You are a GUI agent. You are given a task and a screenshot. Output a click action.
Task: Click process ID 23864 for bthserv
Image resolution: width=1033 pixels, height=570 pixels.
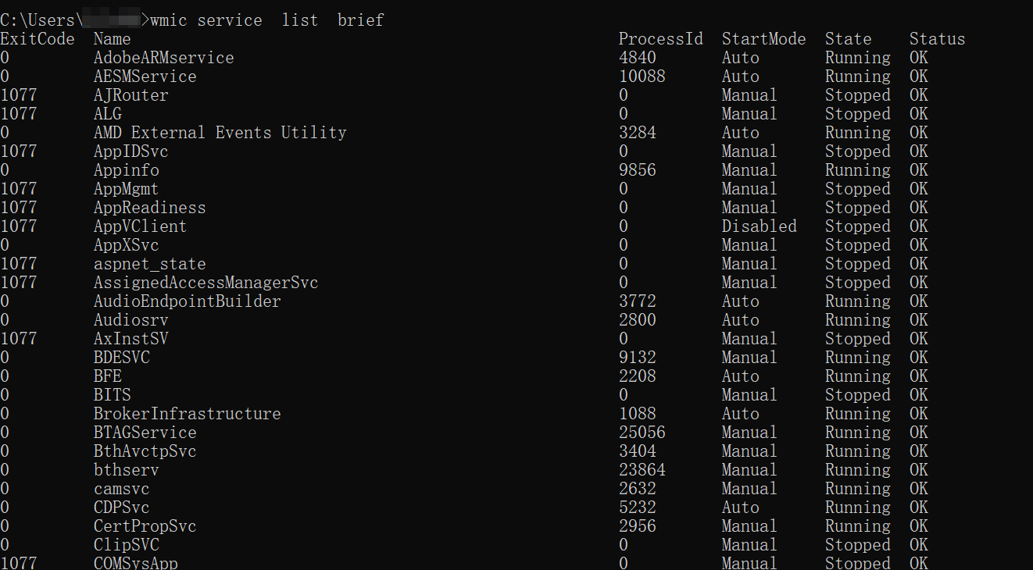click(642, 470)
